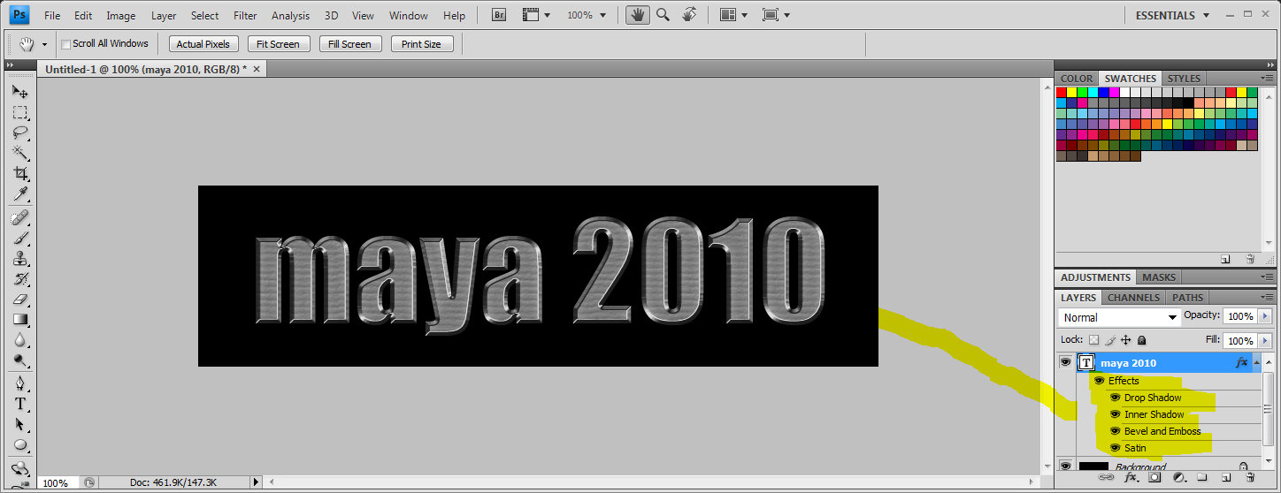Collapse the maya 2010 layer effects list arrow
The width and height of the screenshot is (1281, 493).
point(1258,362)
